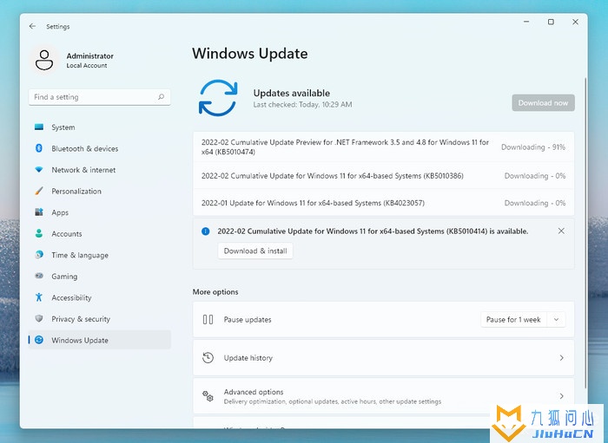Switch to Accounts settings
The width and height of the screenshot is (608, 443).
click(100, 234)
